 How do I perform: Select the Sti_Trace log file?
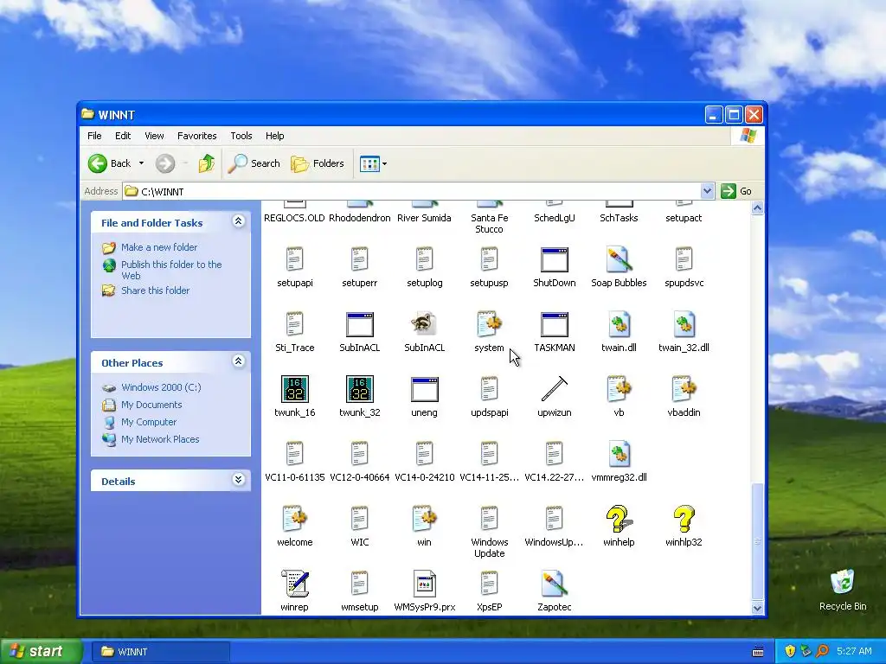294,325
